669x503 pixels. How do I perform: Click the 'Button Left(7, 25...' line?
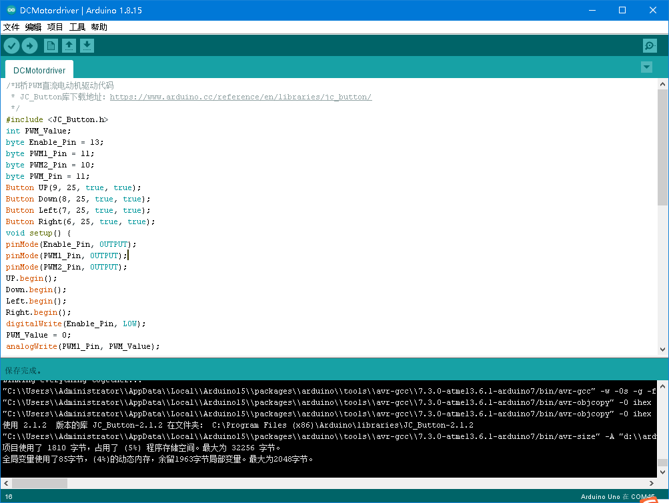click(x=78, y=210)
